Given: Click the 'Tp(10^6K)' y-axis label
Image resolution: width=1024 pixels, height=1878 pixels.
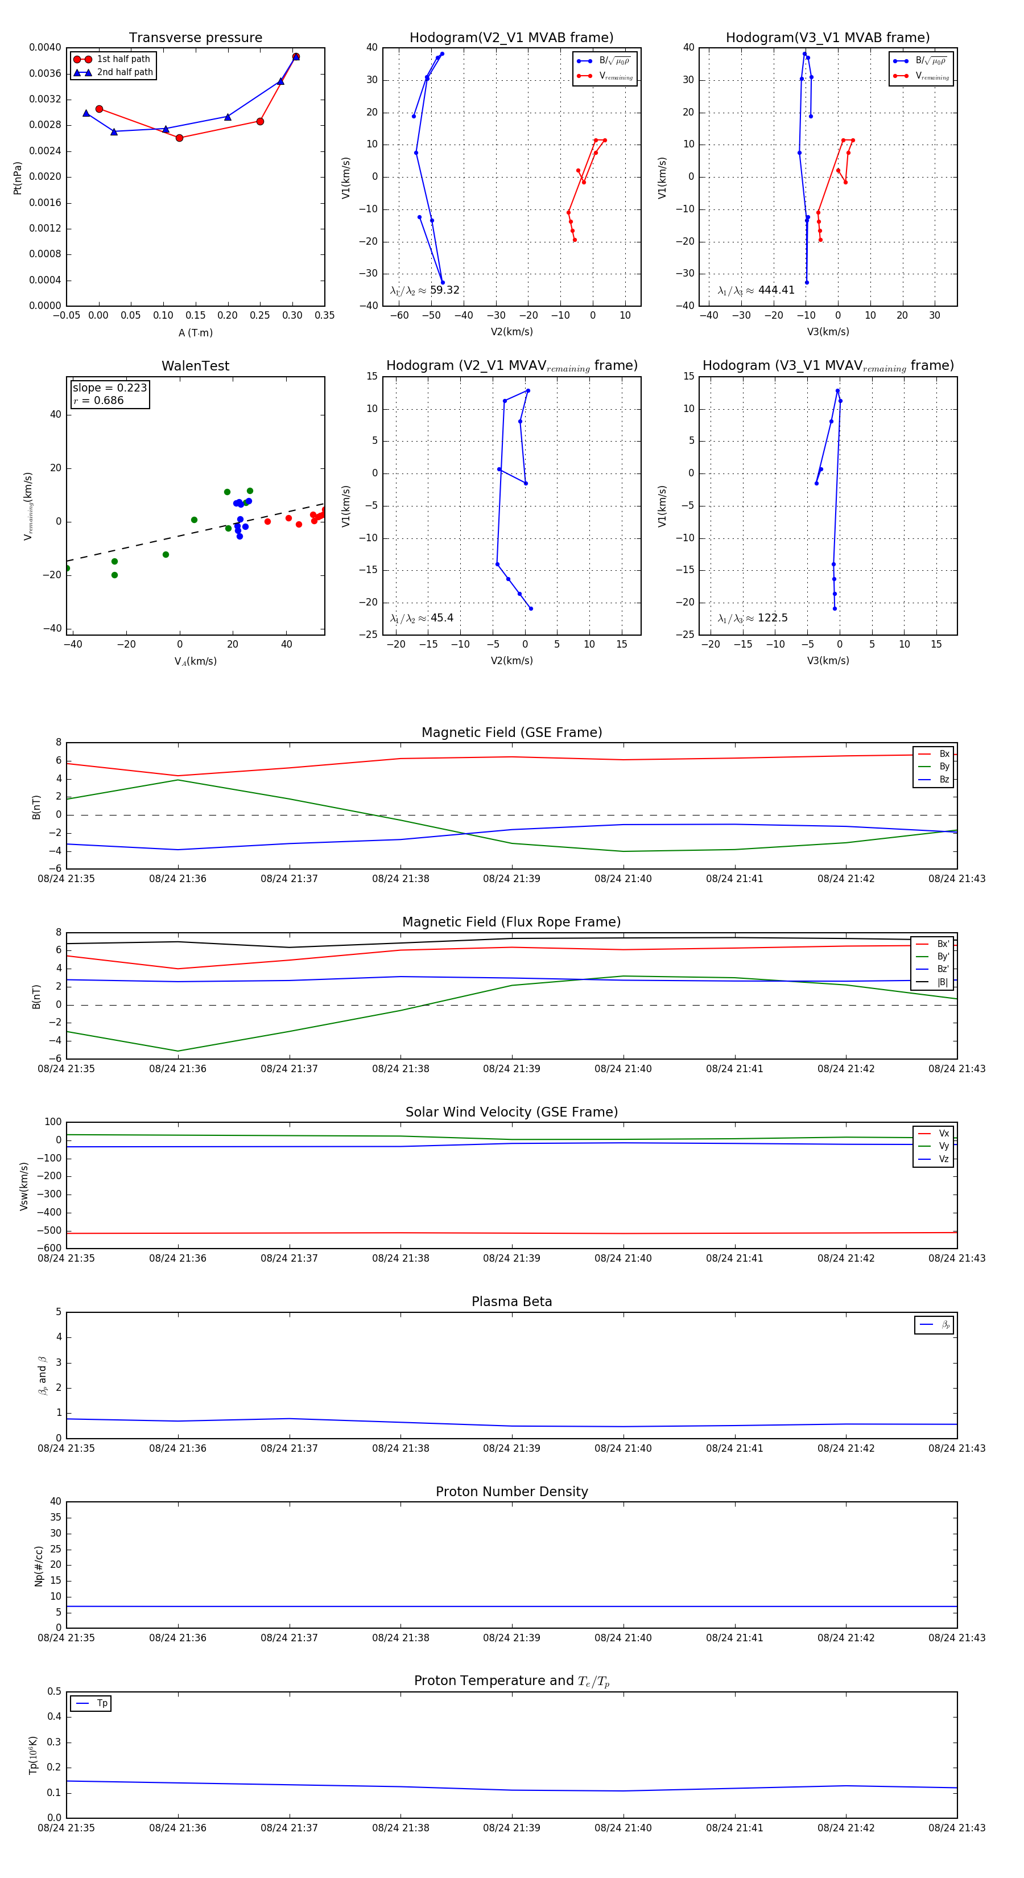Looking at the screenshot, I should click(33, 1755).
